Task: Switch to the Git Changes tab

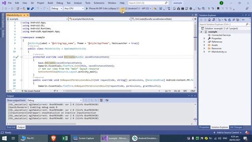Action: (x=236, y=127)
